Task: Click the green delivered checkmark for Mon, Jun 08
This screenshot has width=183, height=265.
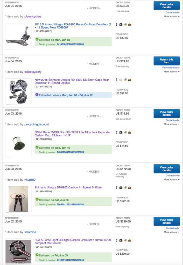Action: pyautogui.click(x=37, y=40)
